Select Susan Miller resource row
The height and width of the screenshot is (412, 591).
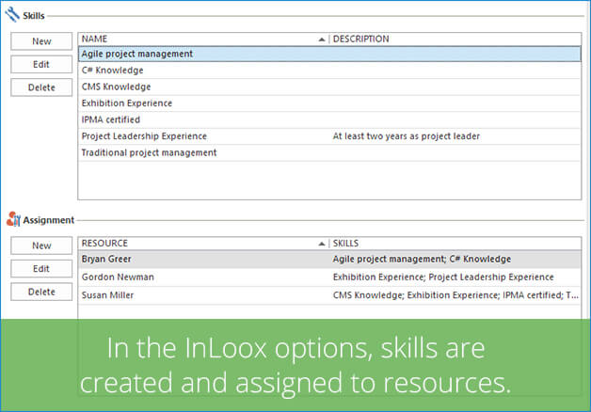[x=329, y=295]
